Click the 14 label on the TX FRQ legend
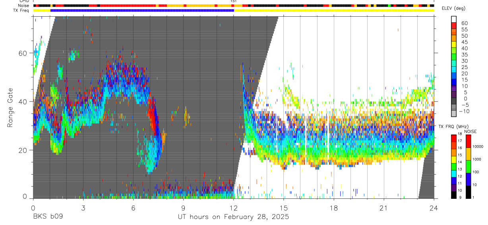488x225 pixels. [460, 162]
